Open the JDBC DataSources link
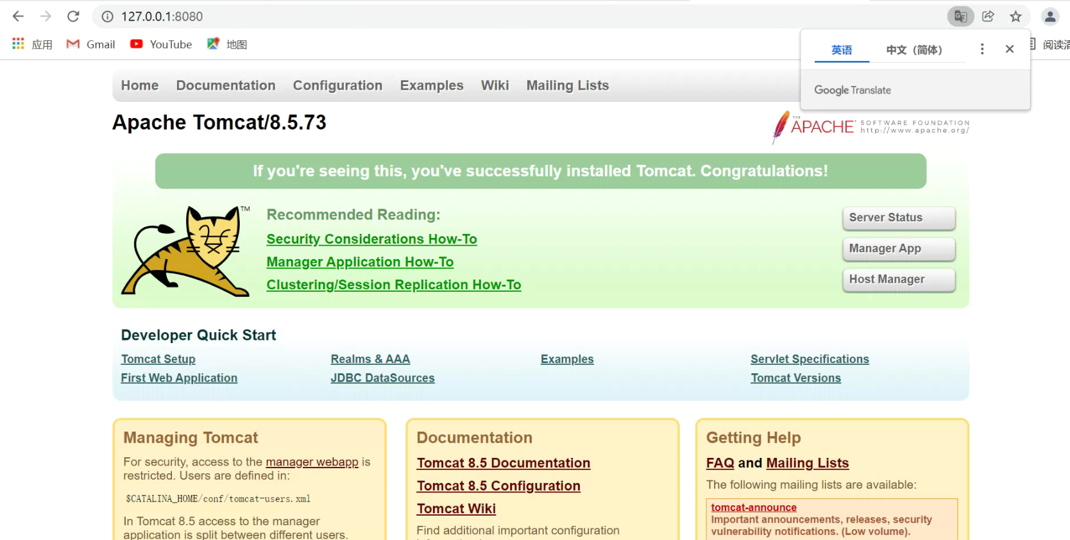Viewport: 1070px width, 540px height. tap(382, 378)
